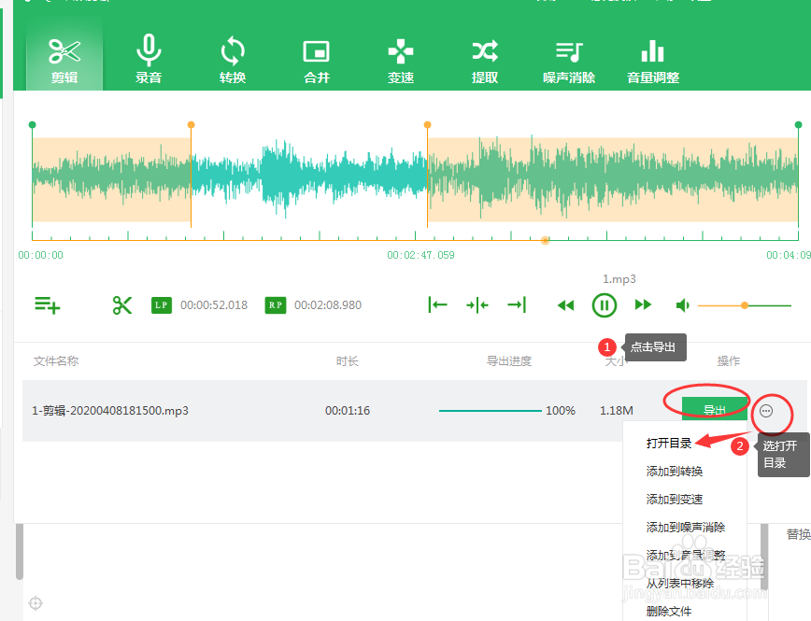811x621 pixels.
Task: Click the 导出进度 column header
Action: [509, 360]
